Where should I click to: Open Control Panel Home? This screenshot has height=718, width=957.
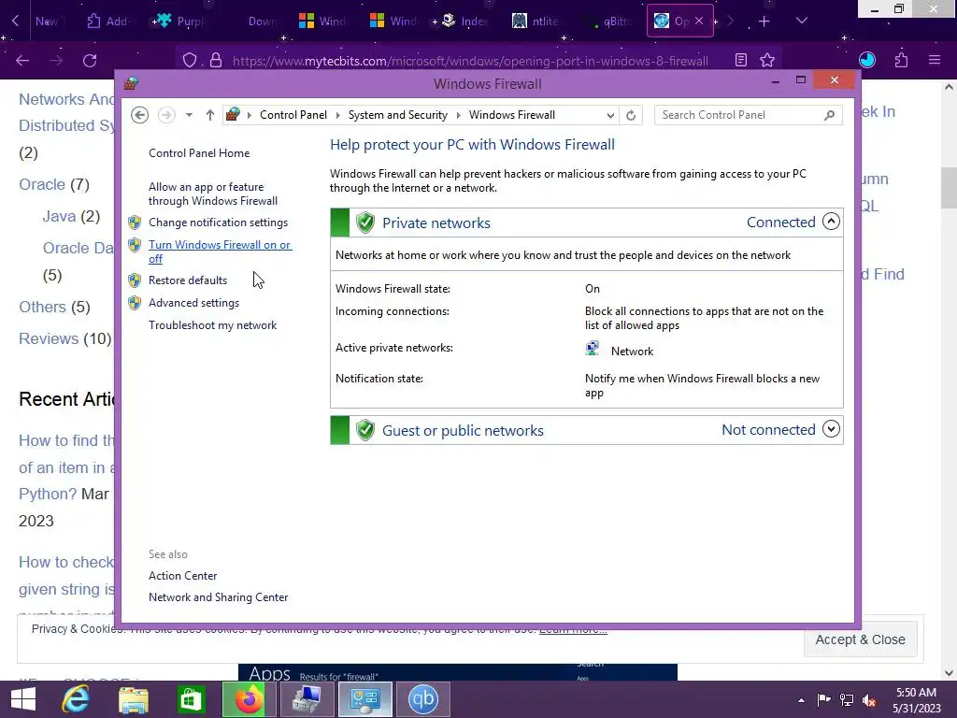(x=199, y=153)
